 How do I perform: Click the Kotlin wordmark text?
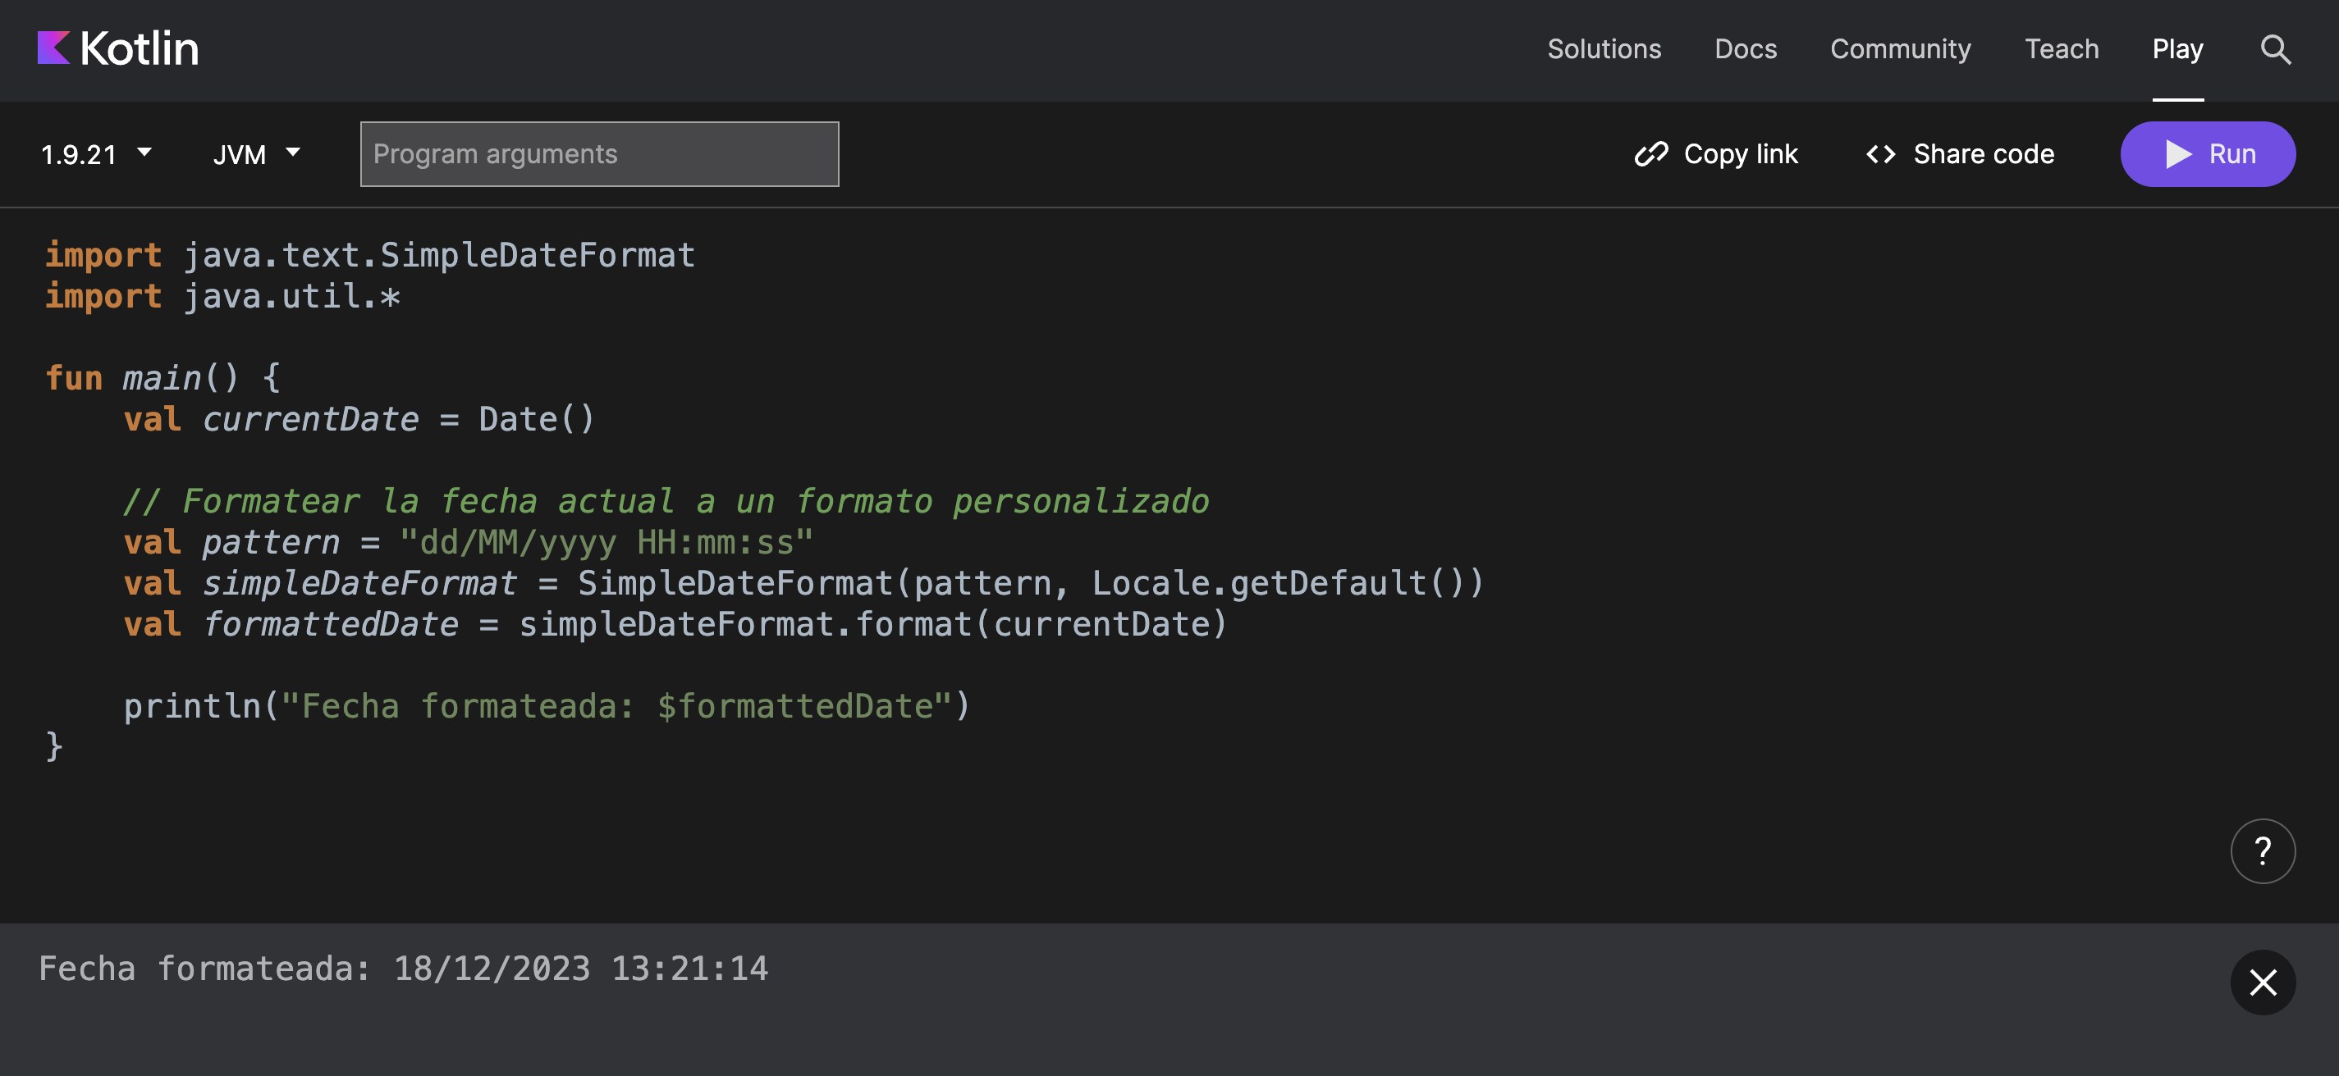click(139, 49)
